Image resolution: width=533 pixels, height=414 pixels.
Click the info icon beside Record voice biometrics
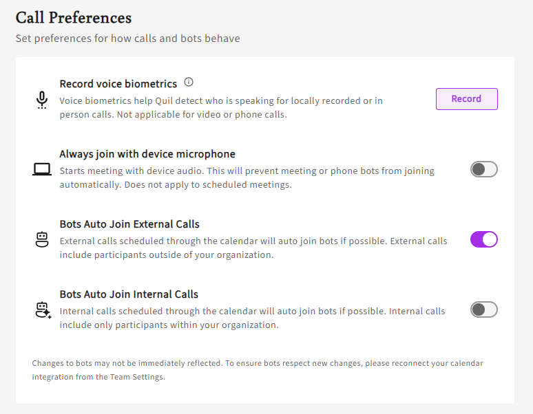pos(189,82)
